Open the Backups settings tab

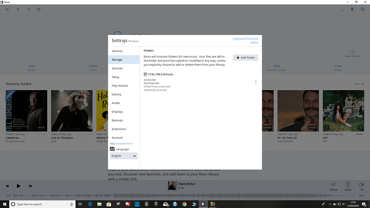[124, 120]
